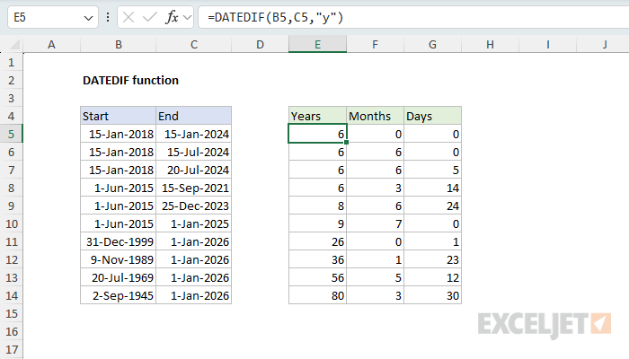The height and width of the screenshot is (359, 629).
Task: Select column F header
Action: [375, 45]
